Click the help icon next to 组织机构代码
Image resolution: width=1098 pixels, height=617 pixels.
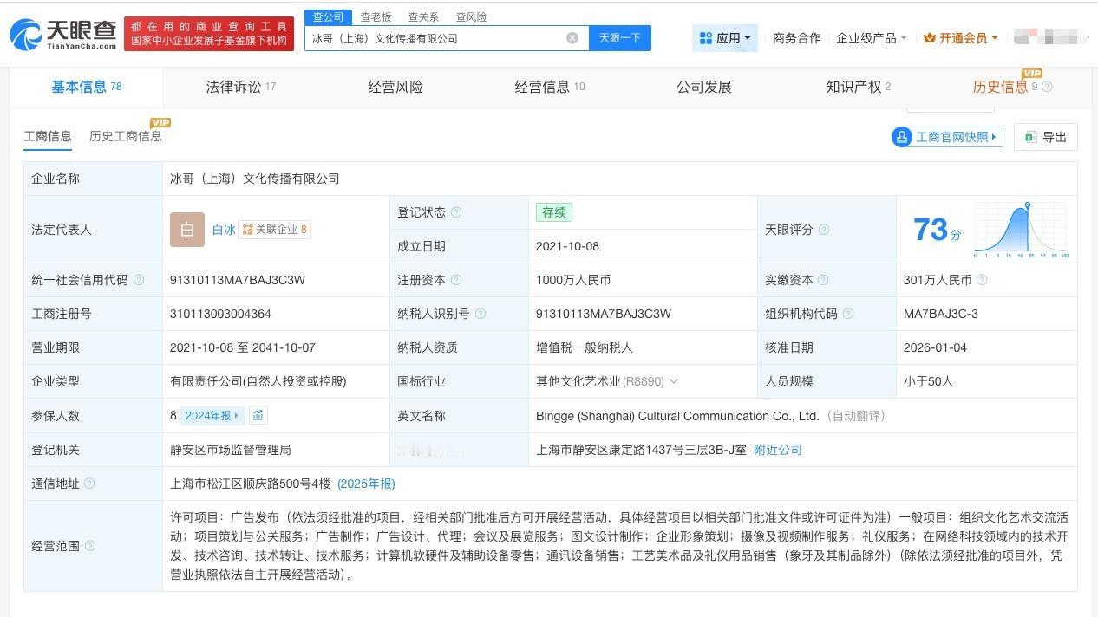click(x=848, y=314)
